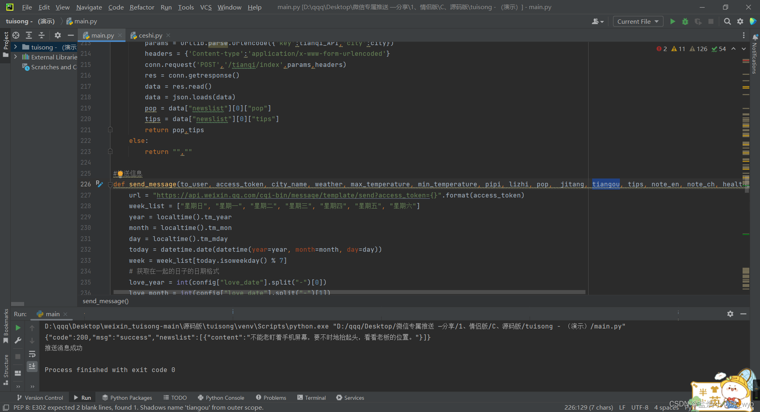Click the 126 weak warnings indicator

pos(699,49)
